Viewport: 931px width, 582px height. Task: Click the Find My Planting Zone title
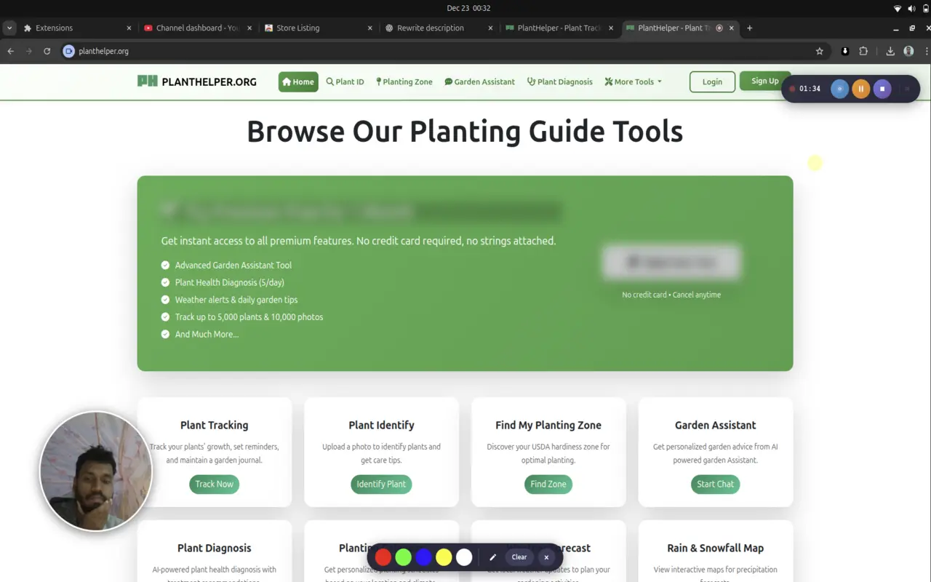548,425
